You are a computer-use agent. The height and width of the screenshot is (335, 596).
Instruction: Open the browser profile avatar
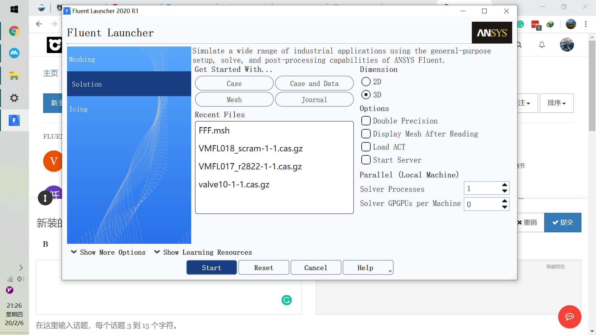pos(571,24)
